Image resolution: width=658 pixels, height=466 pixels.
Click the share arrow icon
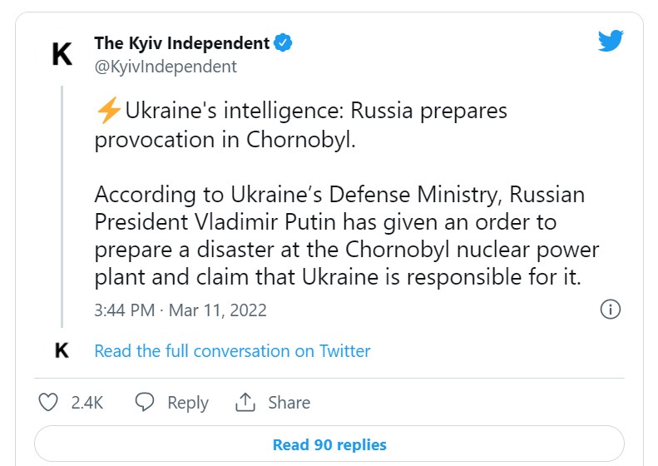pos(245,403)
